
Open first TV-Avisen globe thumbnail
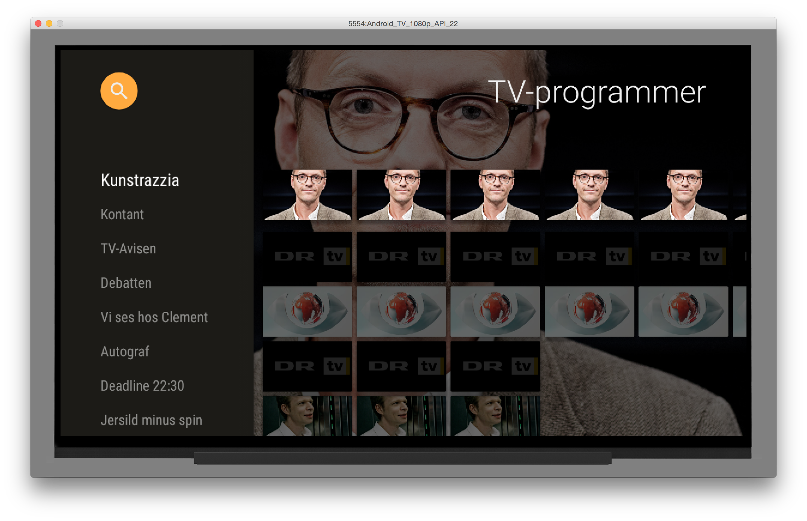[307, 311]
